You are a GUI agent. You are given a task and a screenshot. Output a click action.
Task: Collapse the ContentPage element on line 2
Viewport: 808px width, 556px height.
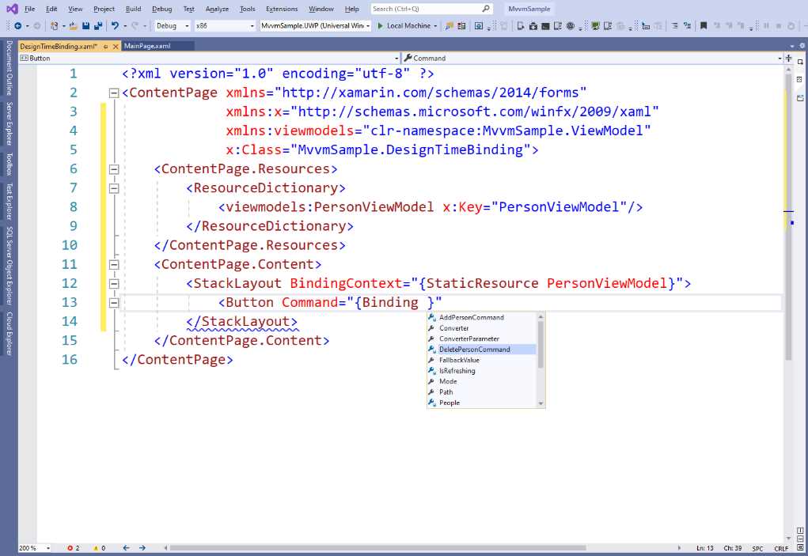[x=114, y=93]
